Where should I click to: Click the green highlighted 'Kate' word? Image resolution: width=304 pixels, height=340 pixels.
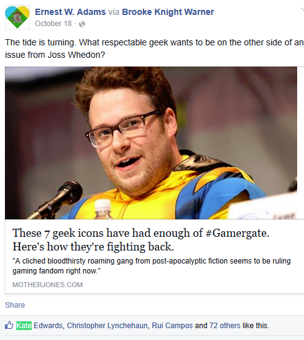(24, 326)
